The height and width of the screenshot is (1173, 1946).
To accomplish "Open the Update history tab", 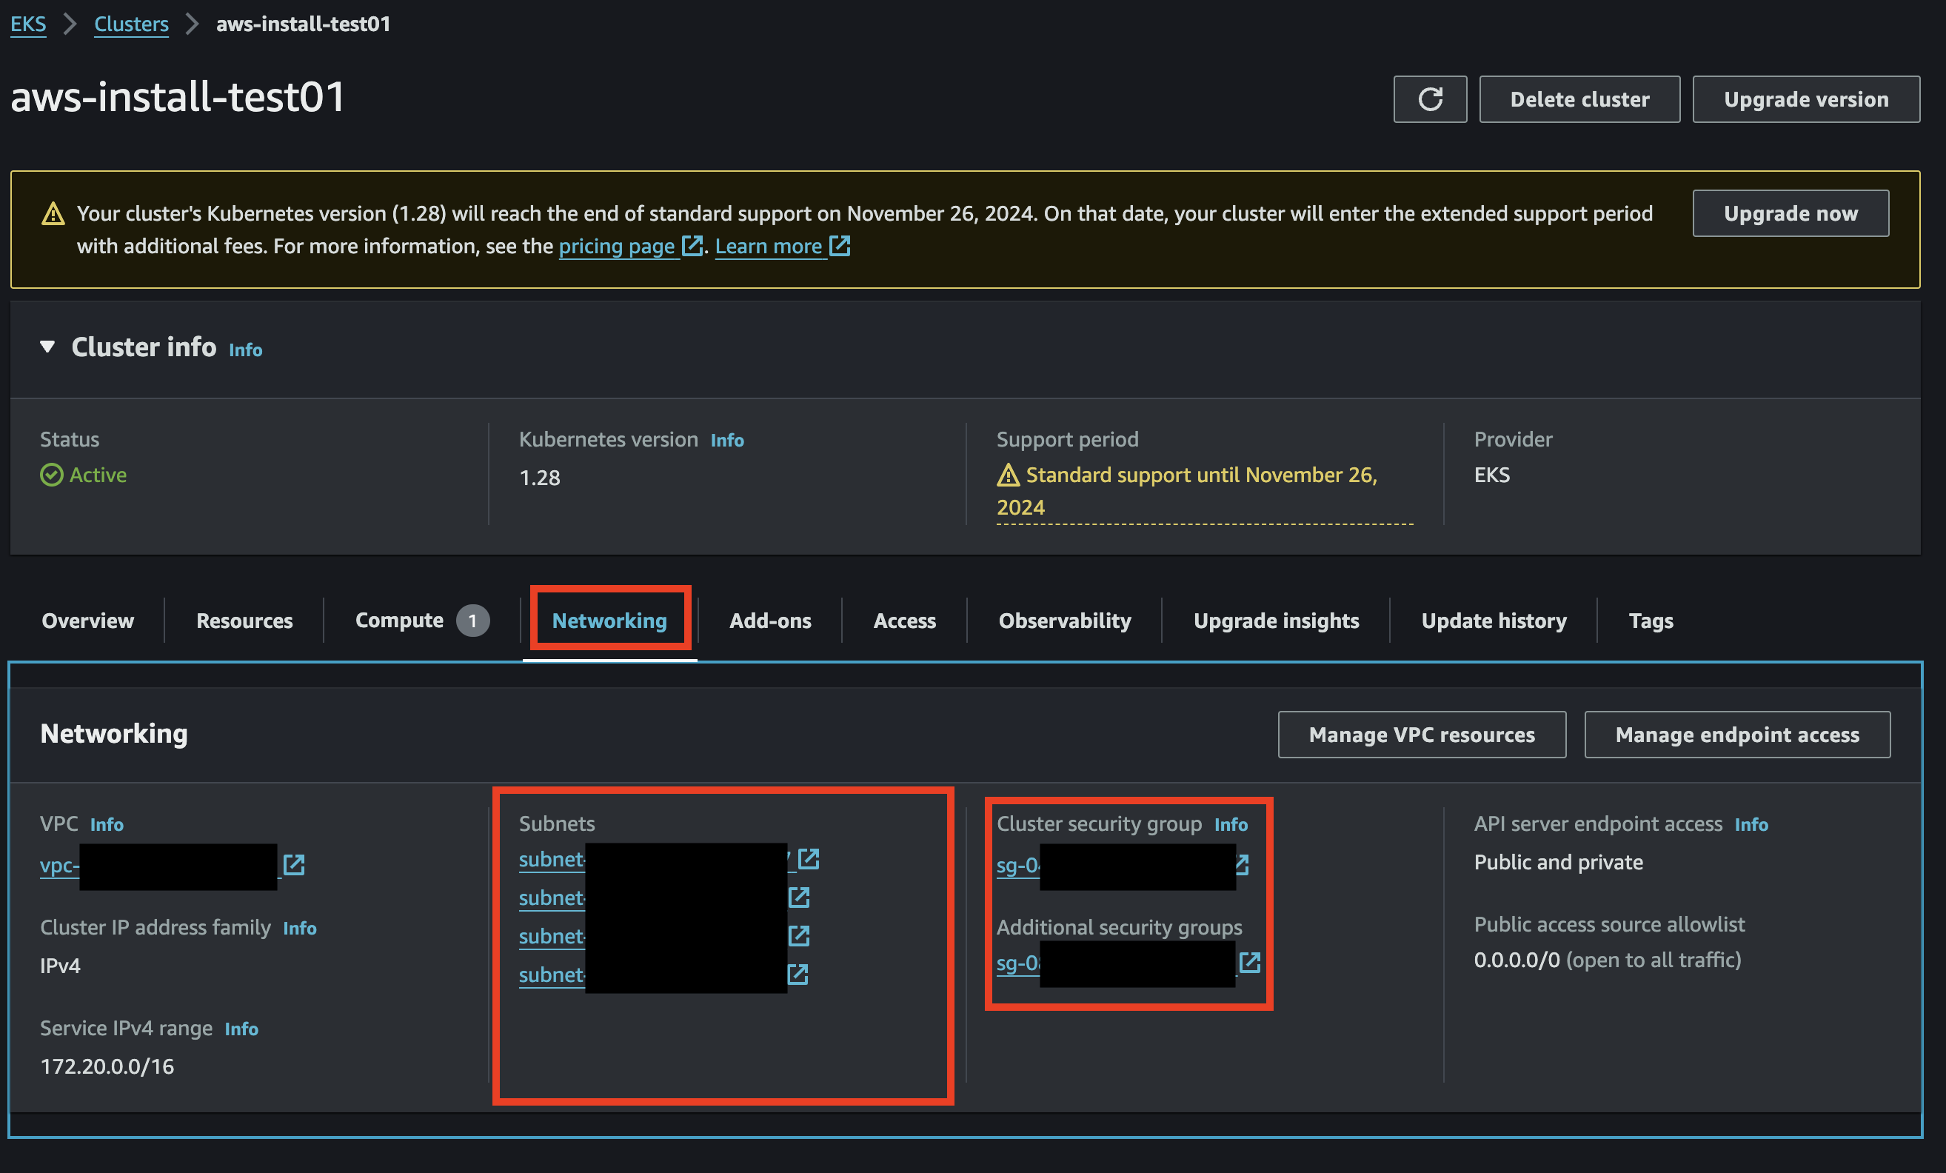I will tap(1494, 620).
